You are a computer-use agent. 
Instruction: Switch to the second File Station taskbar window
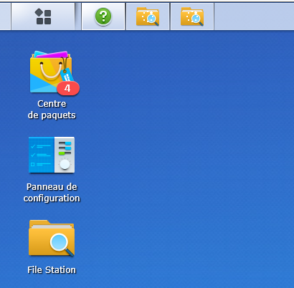[x=192, y=16]
